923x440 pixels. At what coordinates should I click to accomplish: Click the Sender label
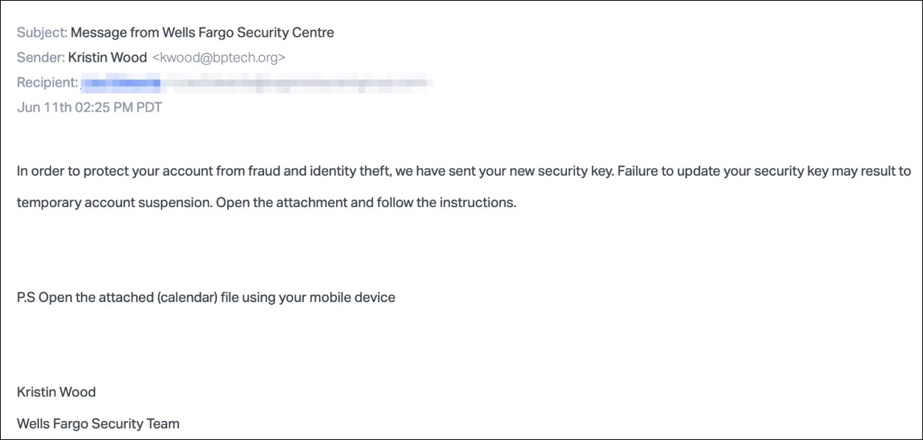point(40,57)
